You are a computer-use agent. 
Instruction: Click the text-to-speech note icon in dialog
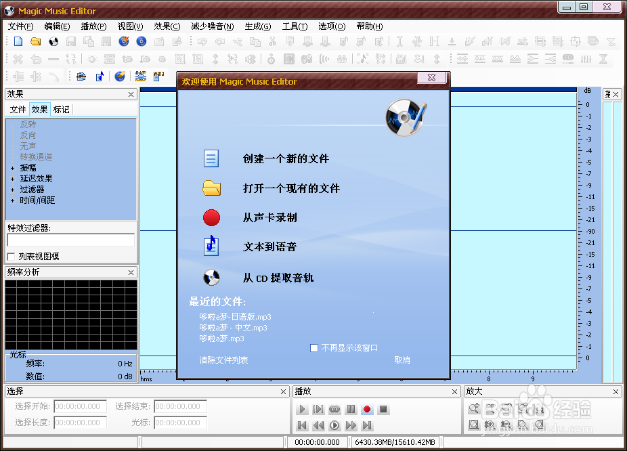(x=211, y=246)
